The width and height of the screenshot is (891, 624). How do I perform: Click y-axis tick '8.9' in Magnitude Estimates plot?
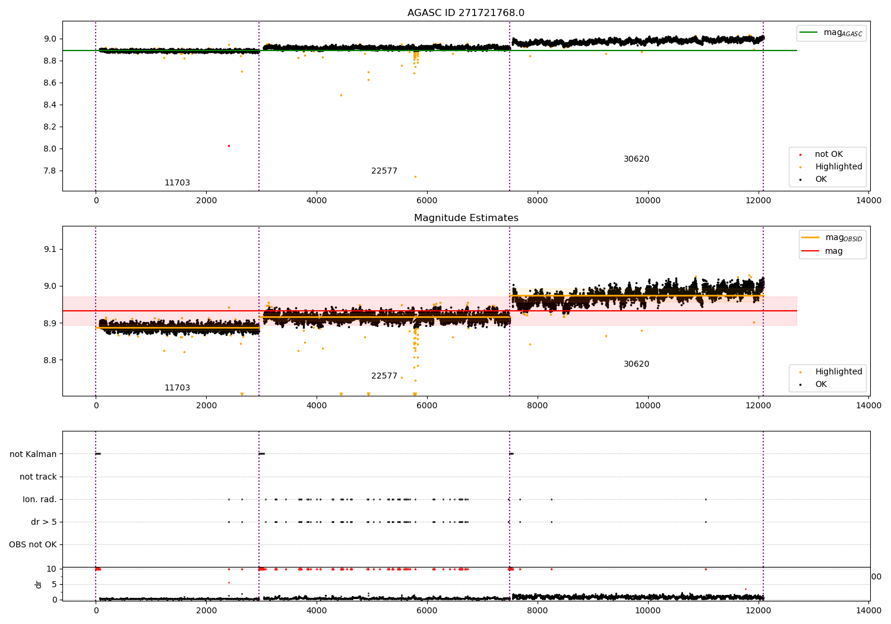(x=50, y=323)
